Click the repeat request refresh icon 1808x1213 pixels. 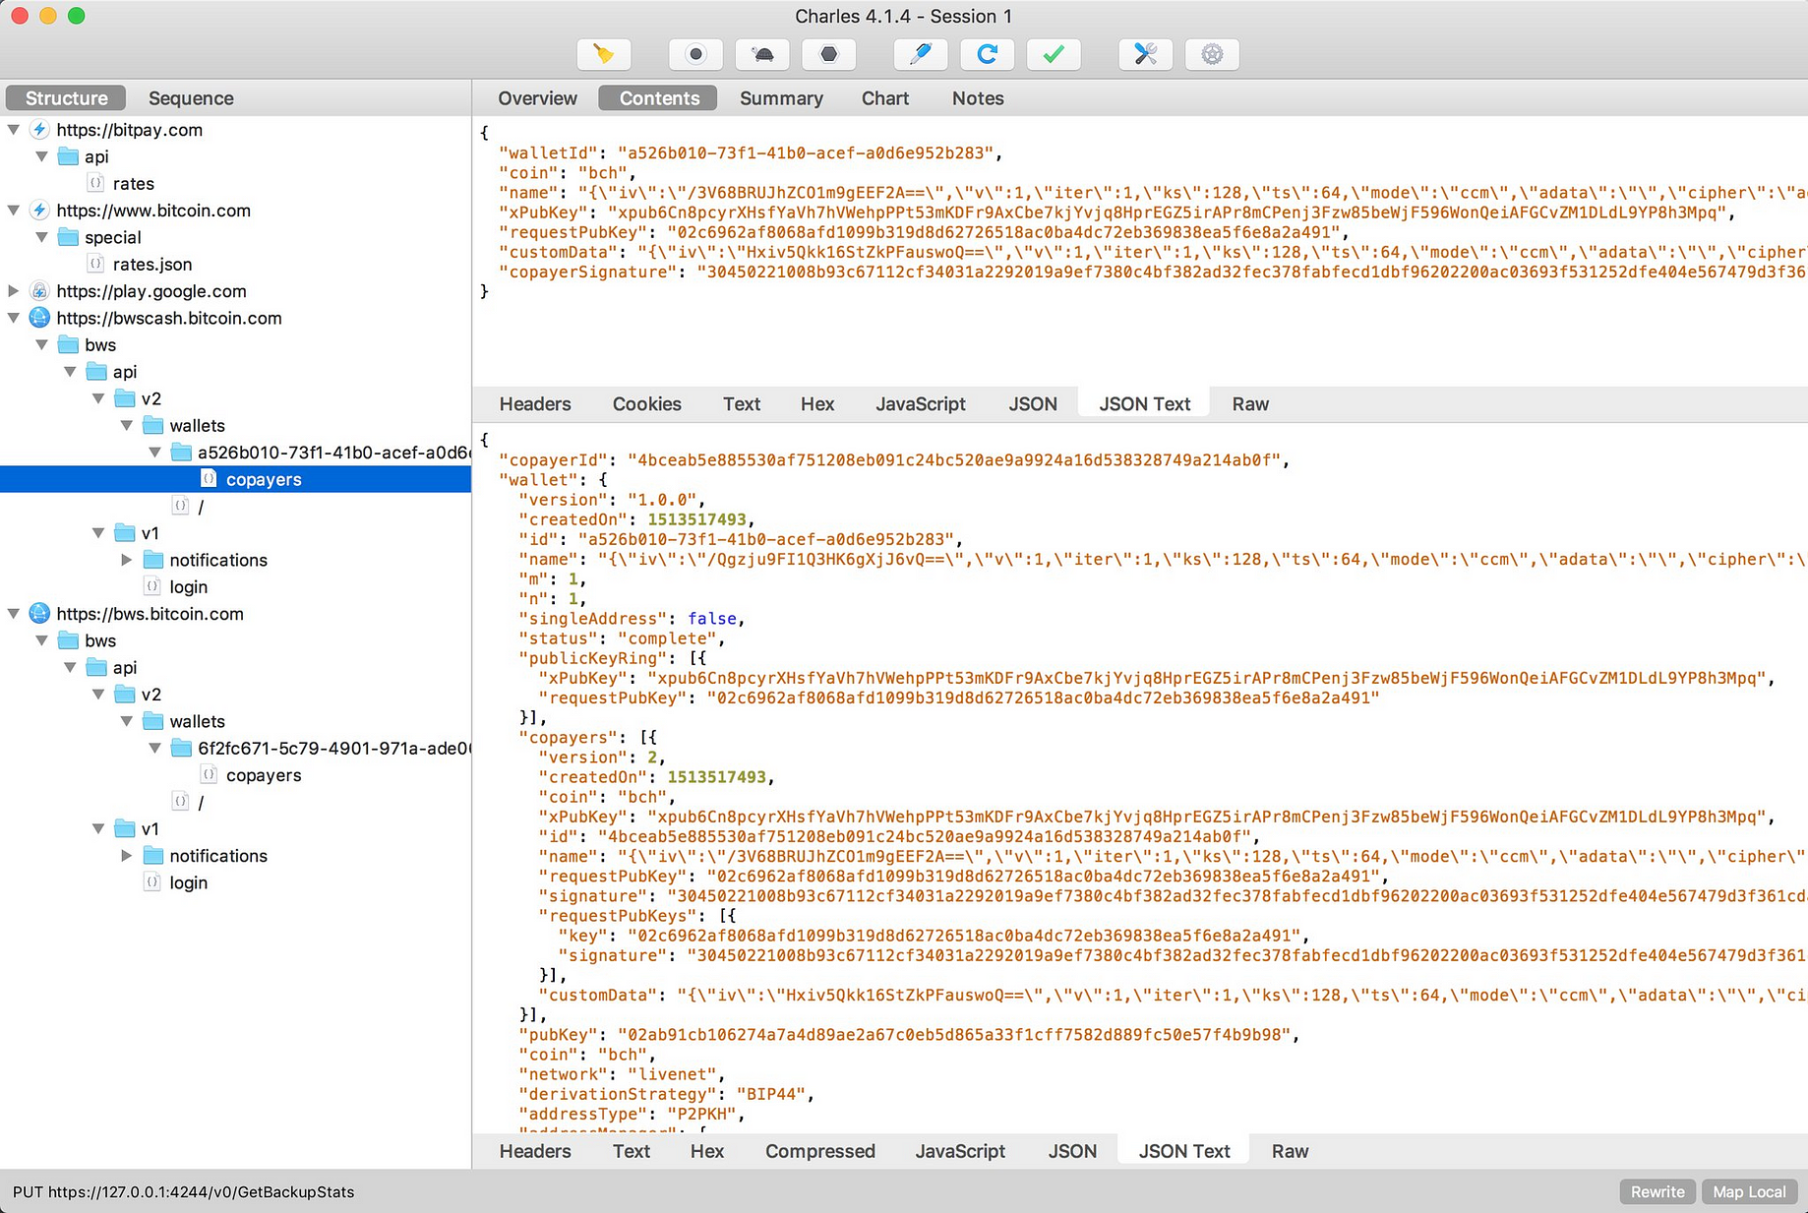[x=988, y=54]
